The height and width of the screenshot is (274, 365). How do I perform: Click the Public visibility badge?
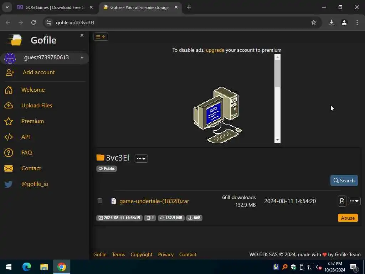107,168
